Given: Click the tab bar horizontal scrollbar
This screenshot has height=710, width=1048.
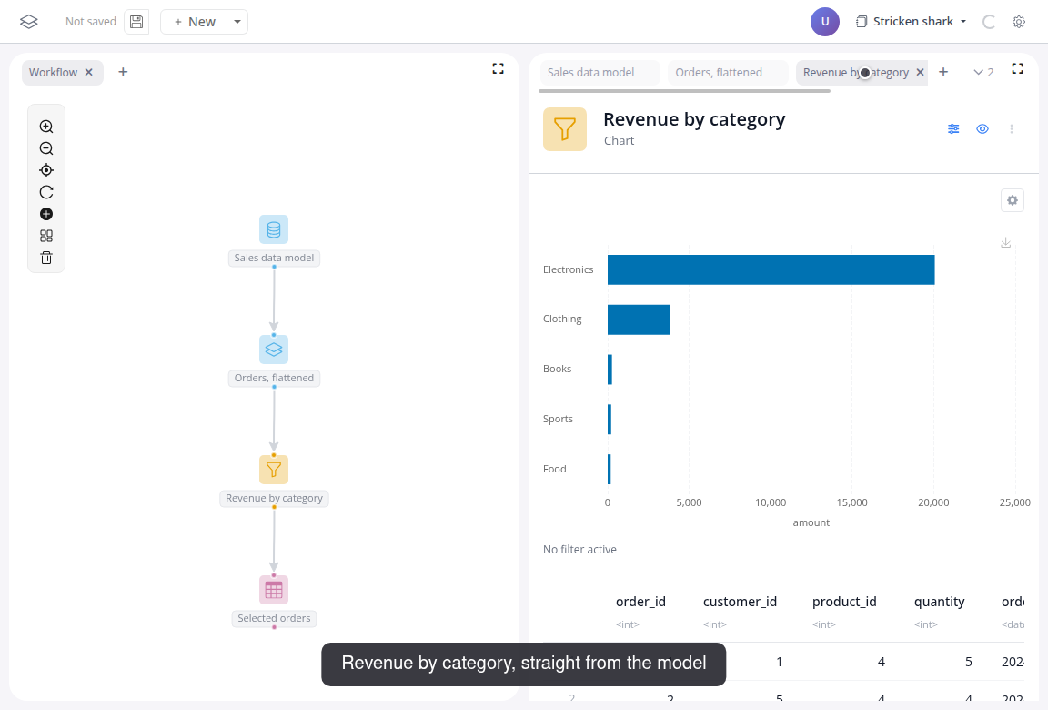Looking at the screenshot, I should [x=684, y=91].
